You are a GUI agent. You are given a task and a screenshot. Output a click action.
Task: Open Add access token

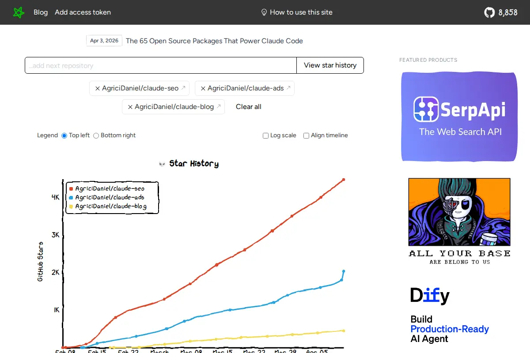click(x=83, y=12)
